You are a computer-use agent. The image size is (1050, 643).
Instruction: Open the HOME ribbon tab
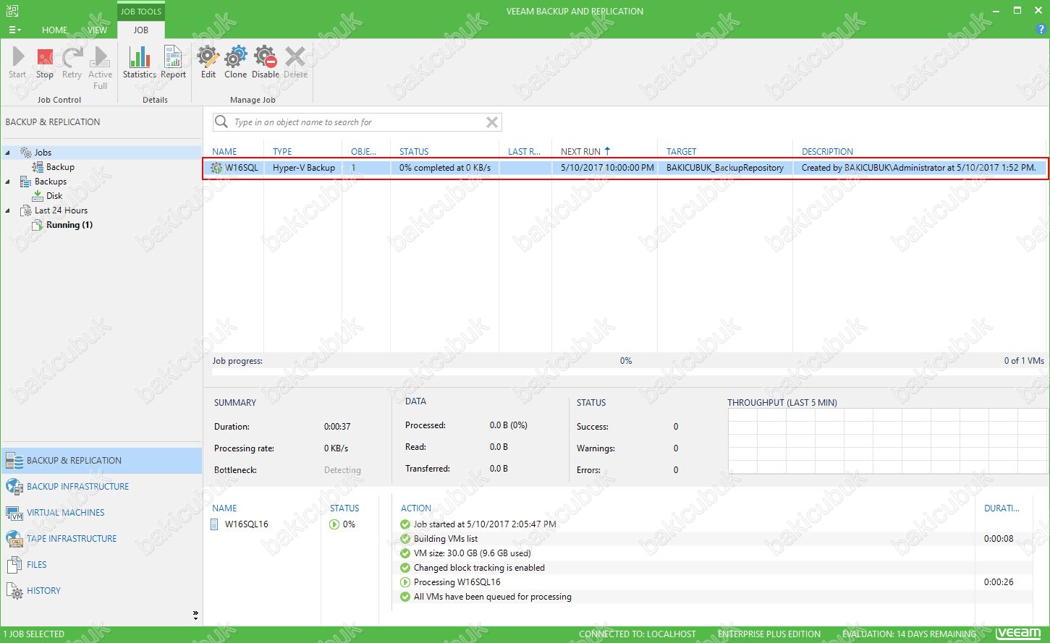[54, 30]
